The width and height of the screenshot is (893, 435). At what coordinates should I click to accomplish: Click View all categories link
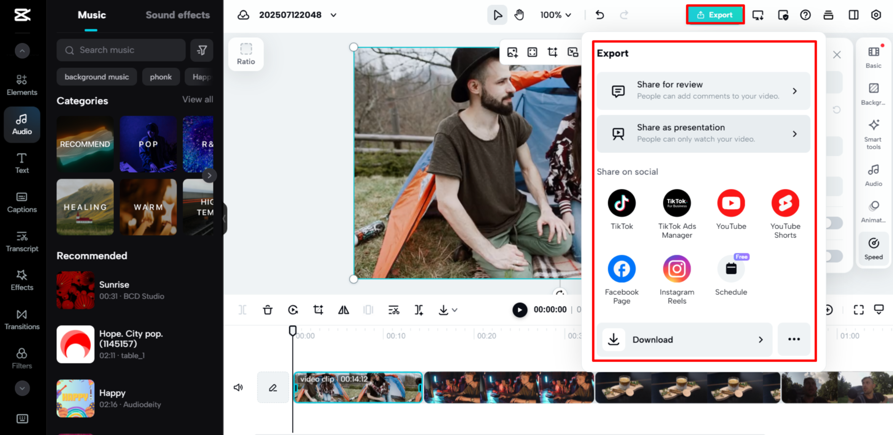coord(197,100)
